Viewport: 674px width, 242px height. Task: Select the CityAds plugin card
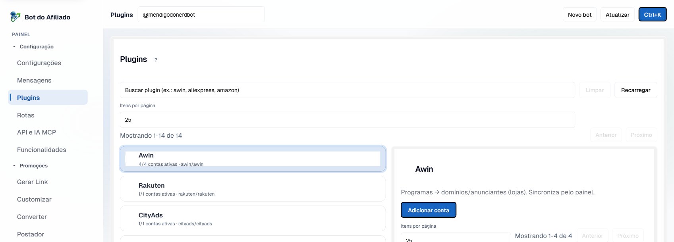point(253,218)
